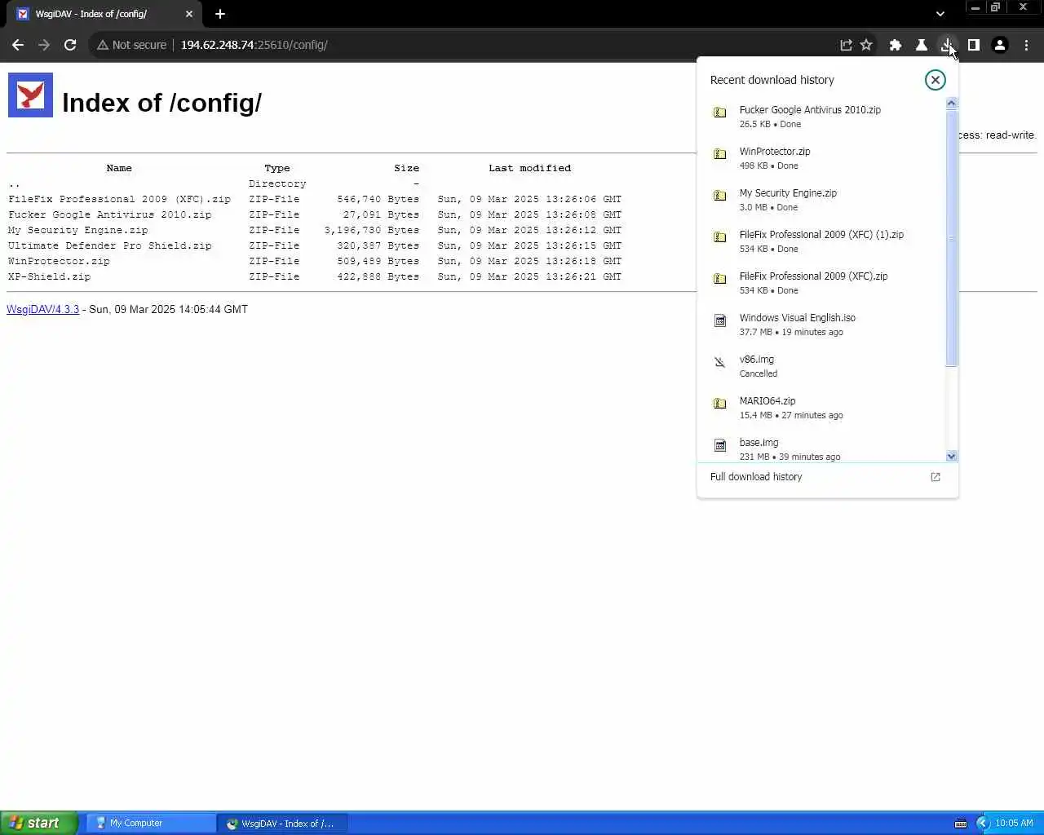Click zip icon beside MARIO64.zip
This screenshot has height=835, width=1044.
(x=720, y=404)
